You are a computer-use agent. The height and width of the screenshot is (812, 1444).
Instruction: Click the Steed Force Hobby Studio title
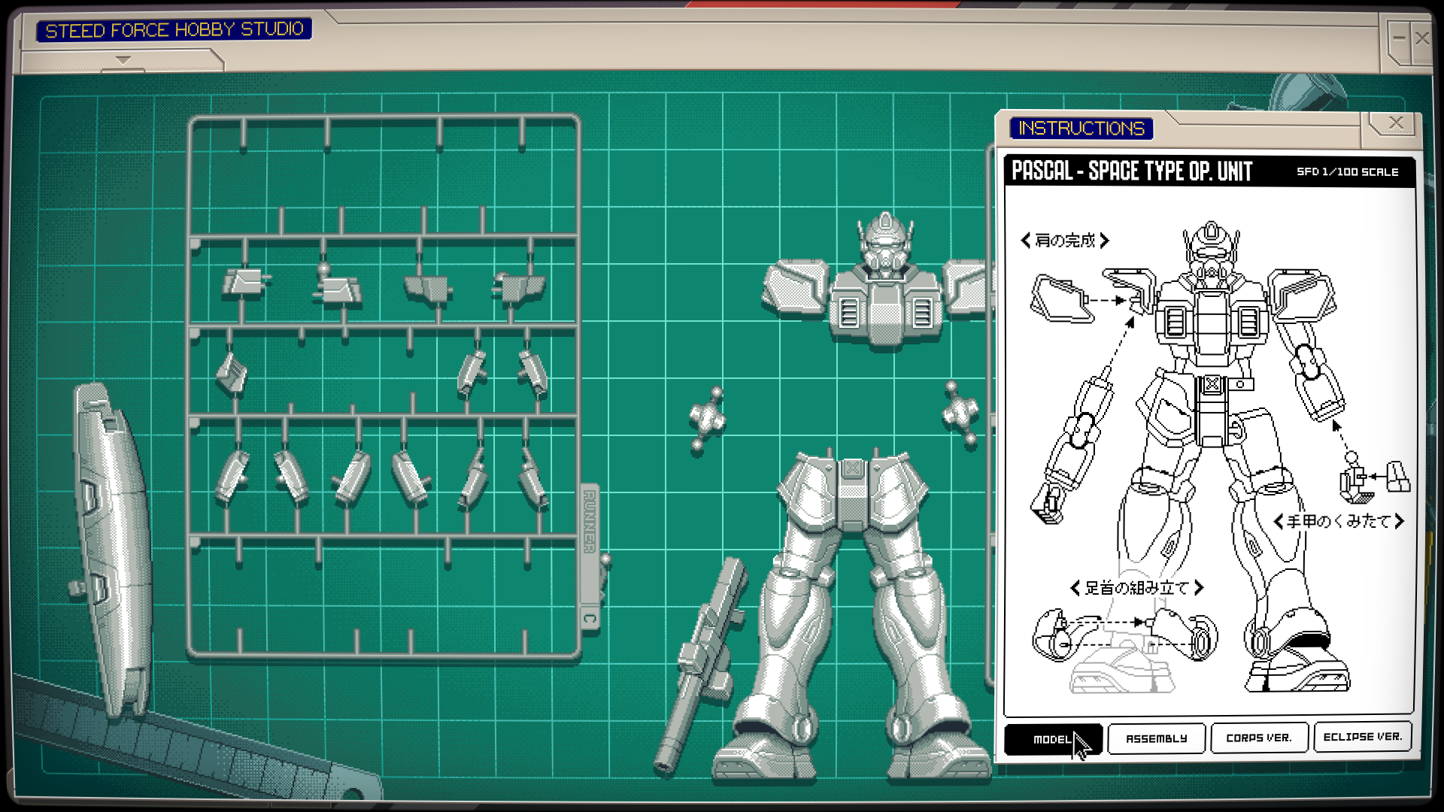tap(174, 30)
